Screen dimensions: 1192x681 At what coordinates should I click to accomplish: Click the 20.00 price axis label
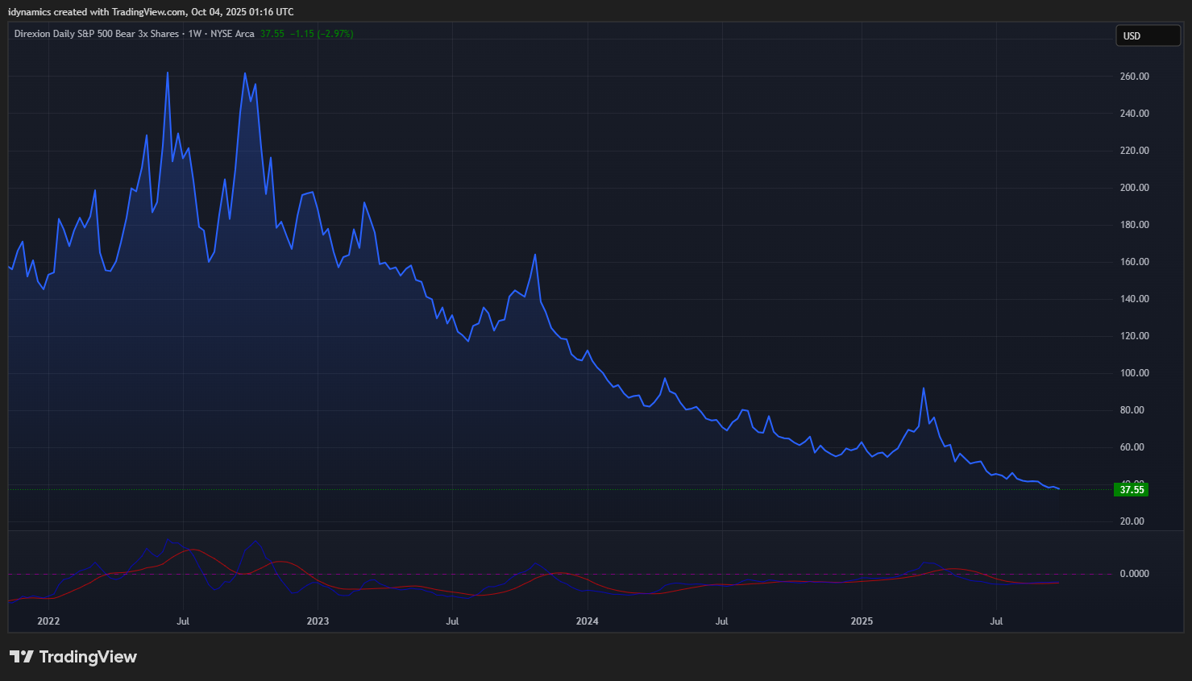pyautogui.click(x=1134, y=521)
